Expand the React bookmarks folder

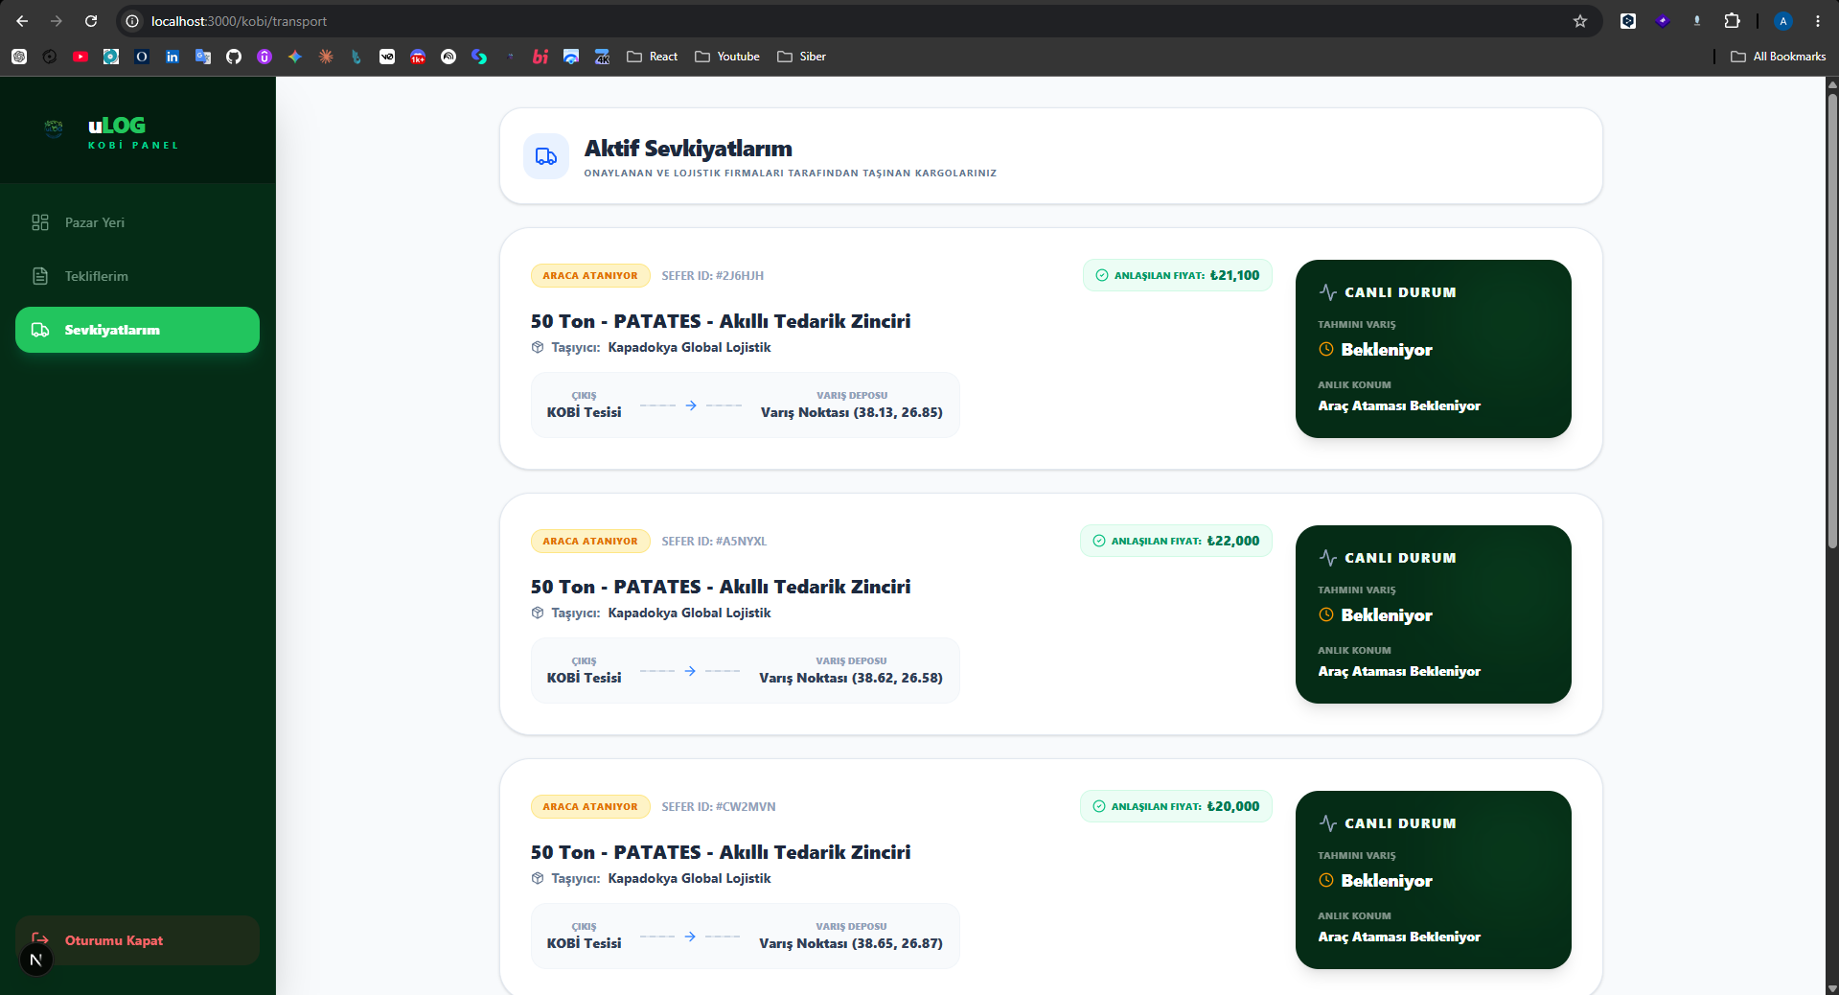coord(653,57)
